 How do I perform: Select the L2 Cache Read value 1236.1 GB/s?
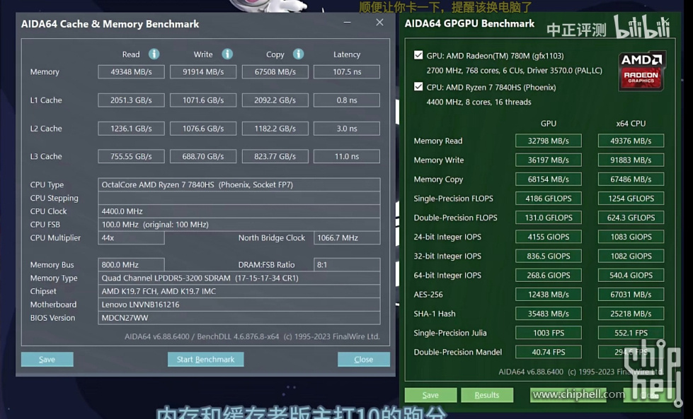click(131, 129)
